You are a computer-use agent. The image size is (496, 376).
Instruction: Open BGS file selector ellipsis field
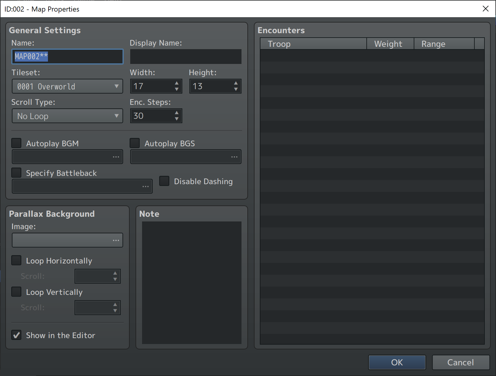click(x=186, y=157)
